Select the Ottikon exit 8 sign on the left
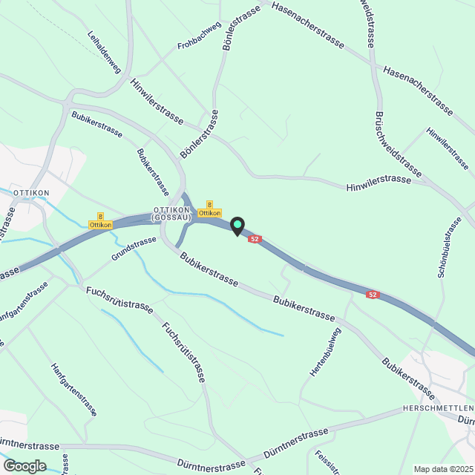475x475 pixels. [101, 221]
